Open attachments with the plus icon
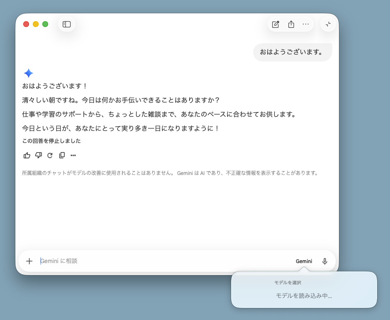Image resolution: width=390 pixels, height=320 pixels. pyautogui.click(x=29, y=261)
